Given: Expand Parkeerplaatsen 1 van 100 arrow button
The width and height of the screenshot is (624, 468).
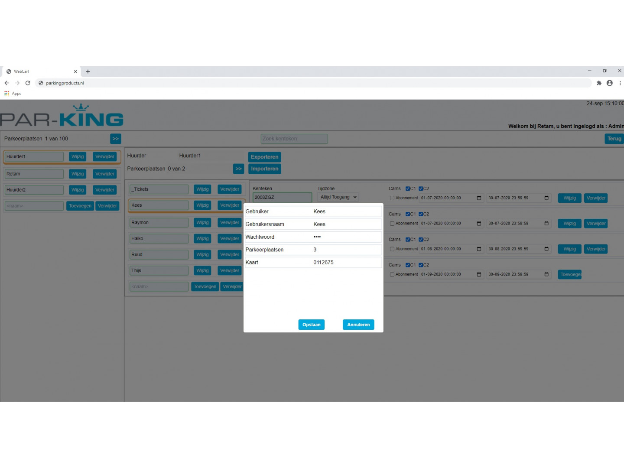Looking at the screenshot, I should (115, 139).
